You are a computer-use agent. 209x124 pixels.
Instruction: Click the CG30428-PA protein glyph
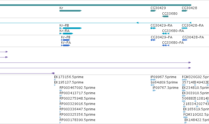click(185, 40)
